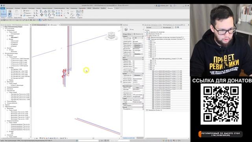Toggle the 'Обрезать вид' checkbox
252x142 pixels.
[x=133, y=61]
